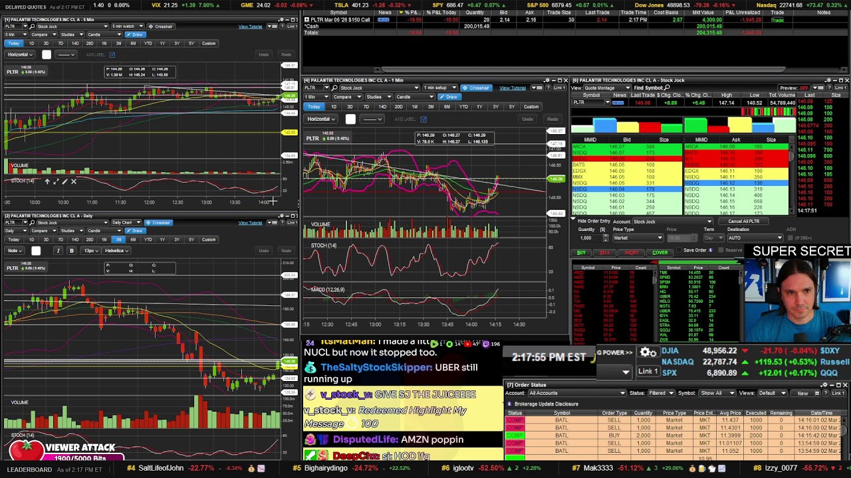The image size is (851, 478).
Task: Toggle Crosshair in Daily chart
Action: 158,222
